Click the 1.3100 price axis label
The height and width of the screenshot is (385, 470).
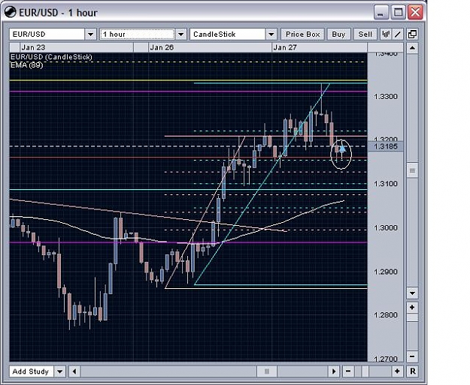point(386,184)
